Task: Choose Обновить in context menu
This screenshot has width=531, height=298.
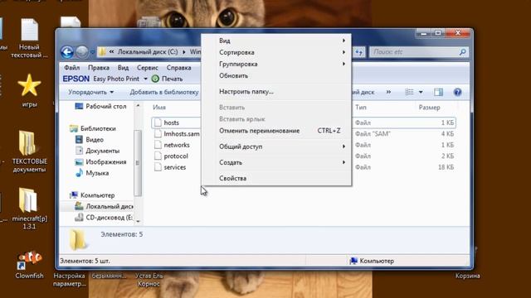Action: click(x=276, y=75)
